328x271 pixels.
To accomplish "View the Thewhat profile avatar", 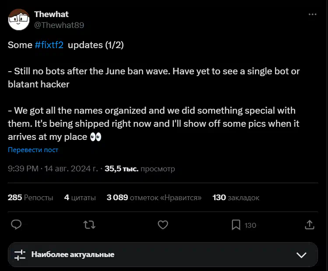I will click(19, 20).
